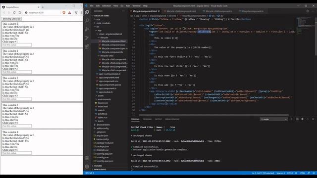
Task: Open the View menu
Action: click(115, 5)
